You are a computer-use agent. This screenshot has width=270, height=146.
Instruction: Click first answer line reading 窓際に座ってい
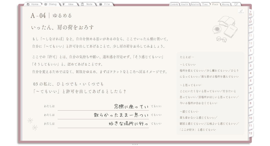103,107
